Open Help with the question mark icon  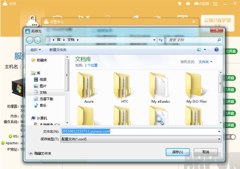216,50
